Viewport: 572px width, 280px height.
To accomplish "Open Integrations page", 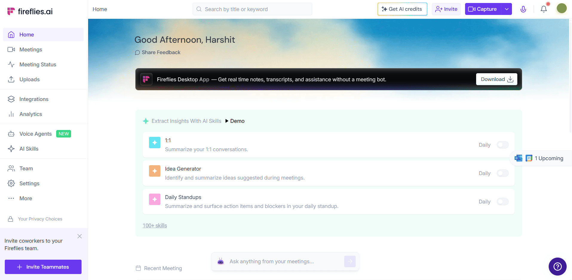I will click(43, 99).
